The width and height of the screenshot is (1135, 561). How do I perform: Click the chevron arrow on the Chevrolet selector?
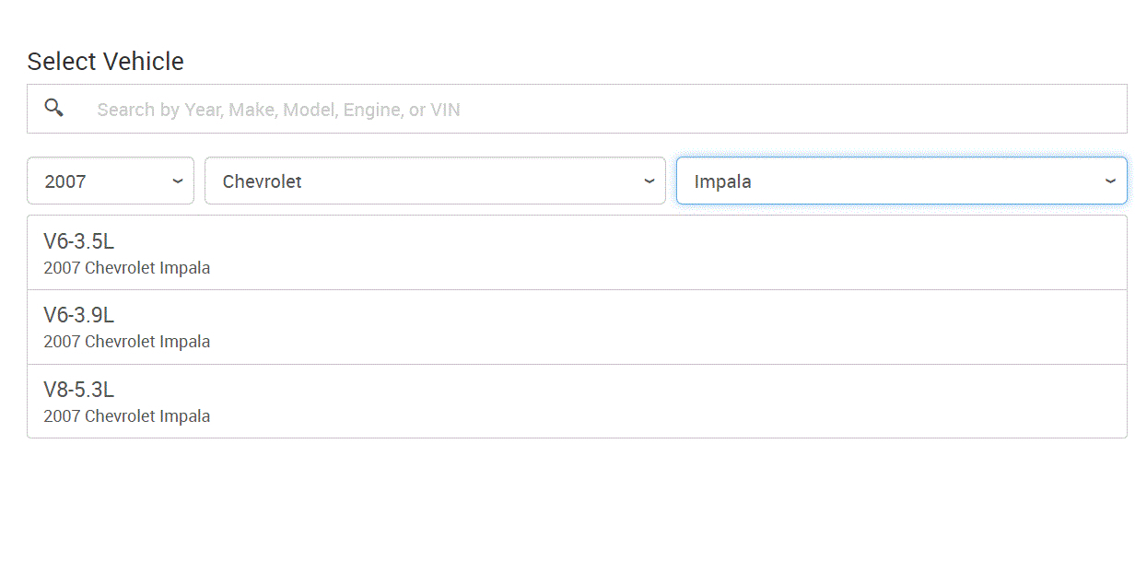click(x=649, y=181)
